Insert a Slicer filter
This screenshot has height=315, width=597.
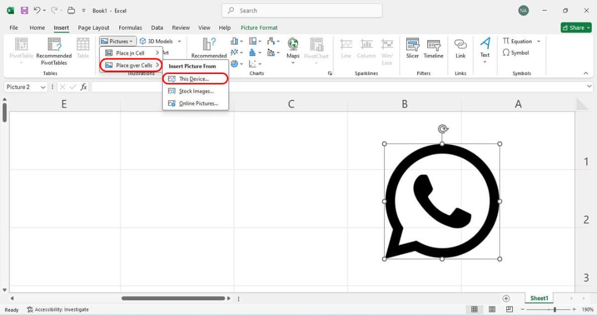[x=412, y=49]
